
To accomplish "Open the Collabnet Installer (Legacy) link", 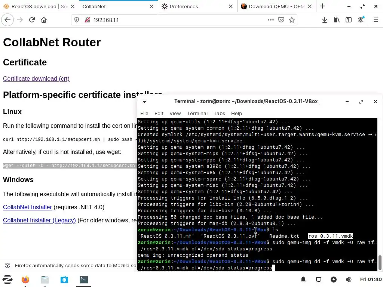I will click(39, 220).
